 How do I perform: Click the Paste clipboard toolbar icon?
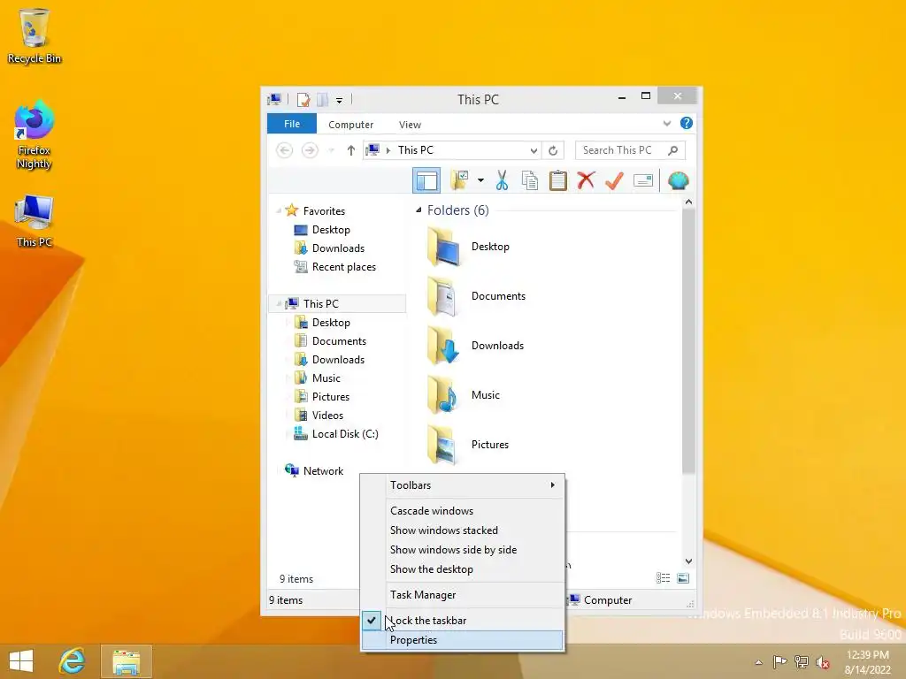pyautogui.click(x=557, y=180)
